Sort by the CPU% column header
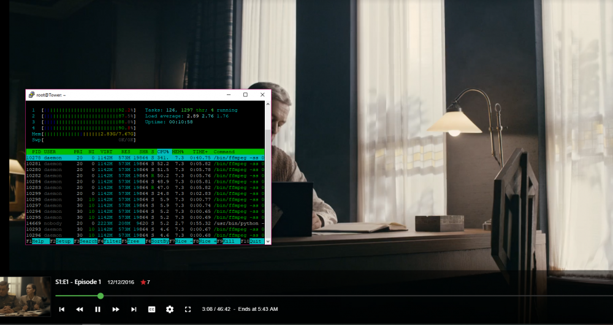The height and width of the screenshot is (325, 613). 163,151
